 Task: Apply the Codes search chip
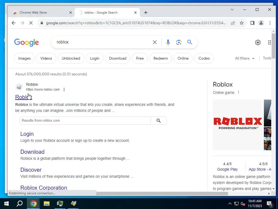point(204,58)
